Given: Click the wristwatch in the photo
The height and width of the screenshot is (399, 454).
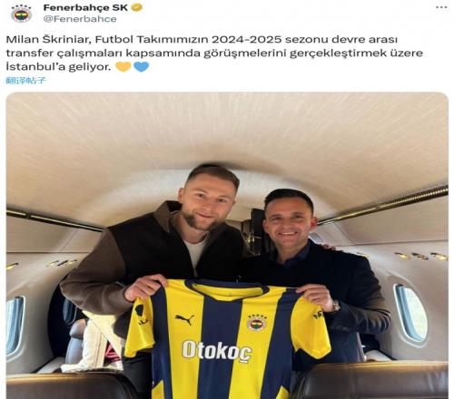Looking at the screenshot, I should 335,307.
